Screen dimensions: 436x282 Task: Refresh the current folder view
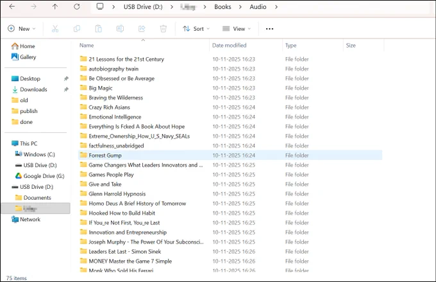point(77,6)
